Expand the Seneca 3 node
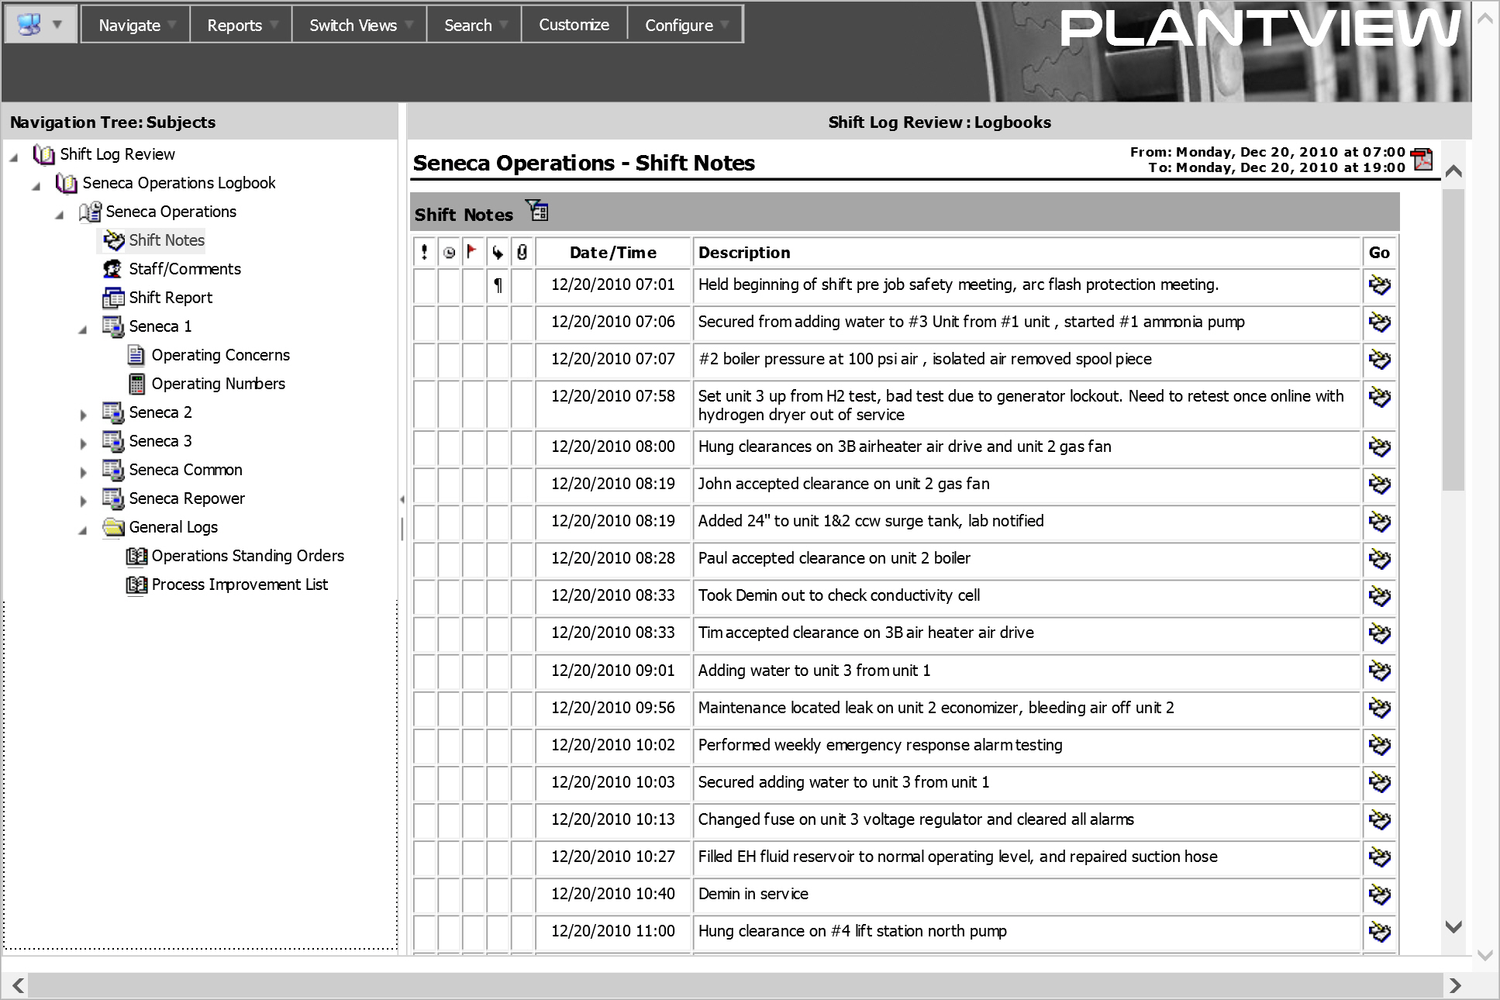 tap(83, 443)
